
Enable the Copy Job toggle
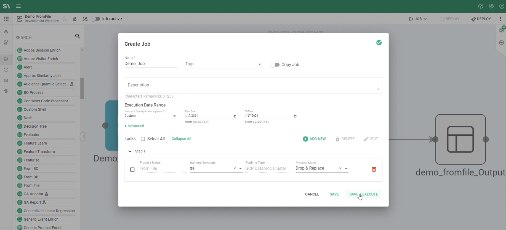[x=275, y=65]
